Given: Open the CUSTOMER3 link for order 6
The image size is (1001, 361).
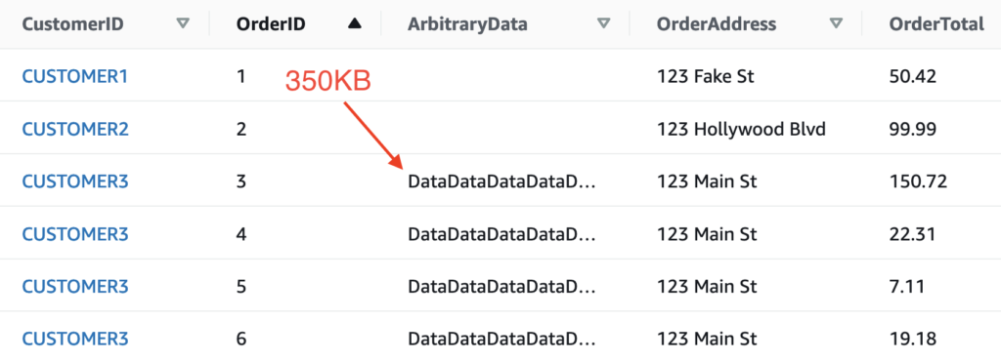Looking at the screenshot, I should pos(74,339).
